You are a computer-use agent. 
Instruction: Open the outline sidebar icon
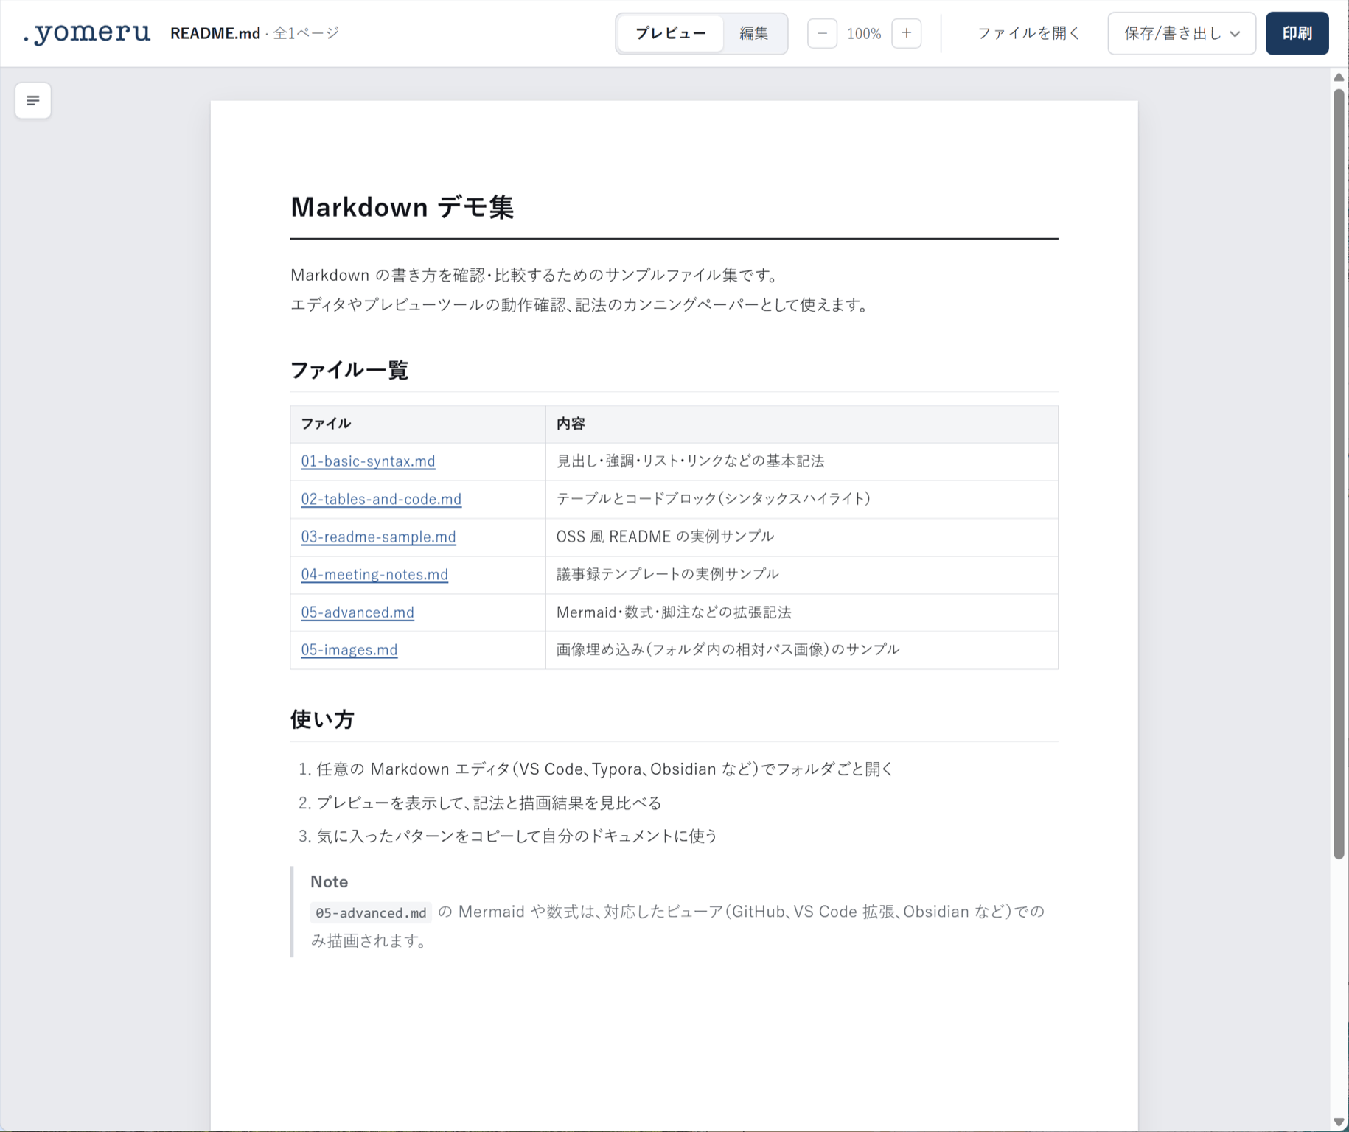click(x=33, y=100)
